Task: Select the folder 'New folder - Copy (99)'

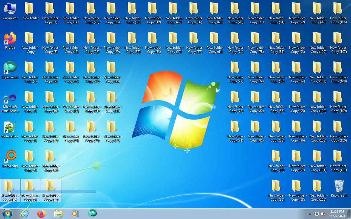Action: coord(319,13)
